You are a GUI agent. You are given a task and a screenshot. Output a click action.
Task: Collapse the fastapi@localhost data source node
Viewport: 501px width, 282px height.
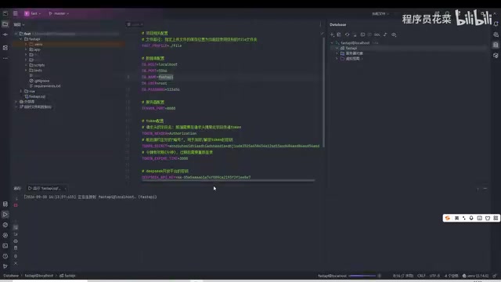pos(332,43)
